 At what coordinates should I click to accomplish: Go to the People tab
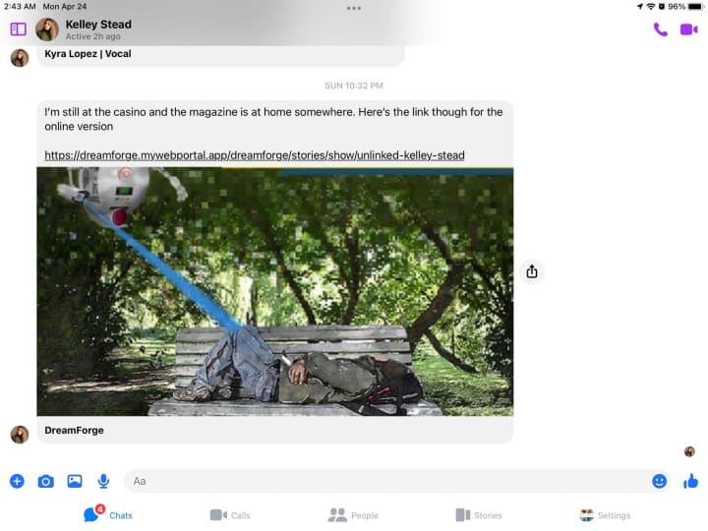(353, 515)
